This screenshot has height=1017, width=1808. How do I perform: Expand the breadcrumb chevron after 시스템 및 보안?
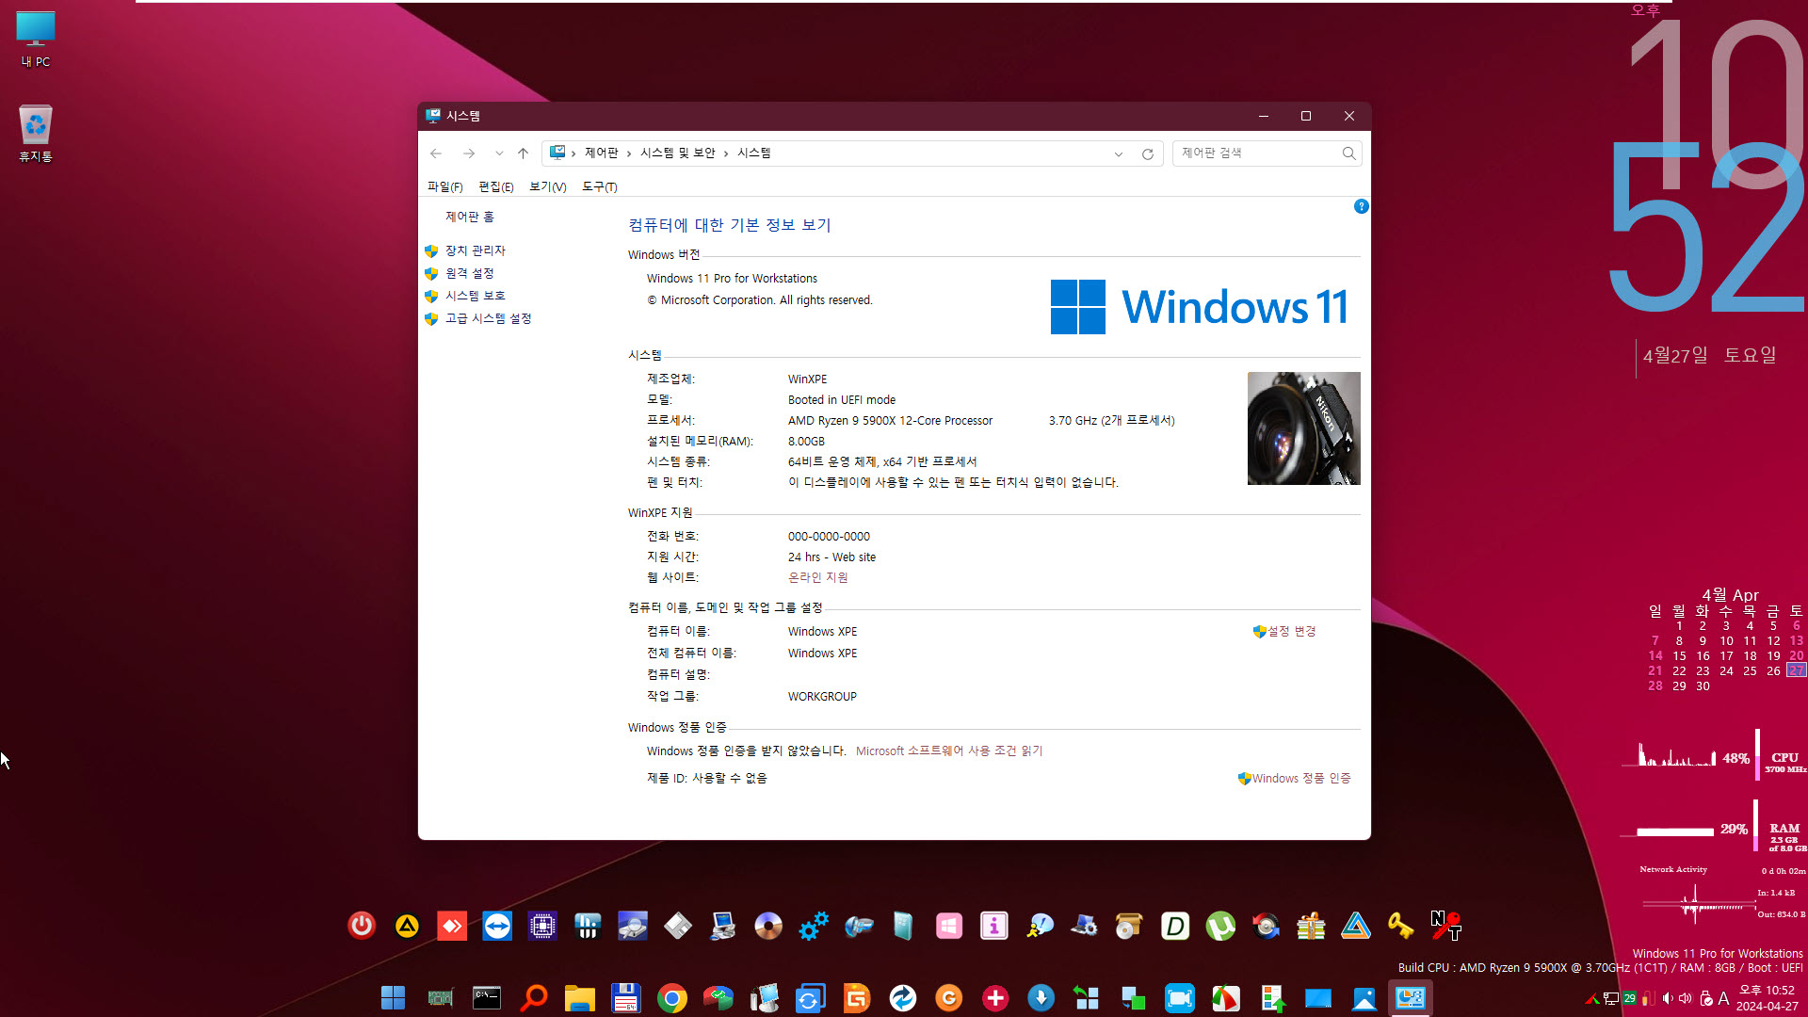coord(726,153)
